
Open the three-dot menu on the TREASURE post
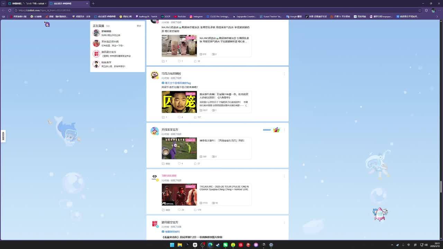(284, 176)
